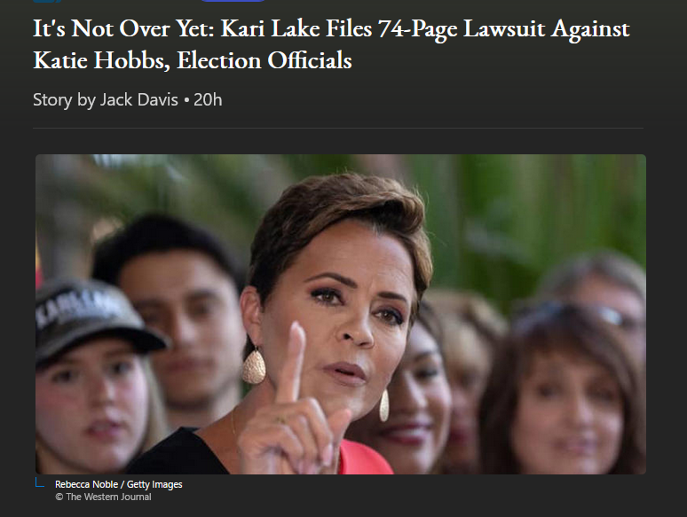Click the © The Western Journal text
Screen dimensions: 687x517
coord(103,497)
